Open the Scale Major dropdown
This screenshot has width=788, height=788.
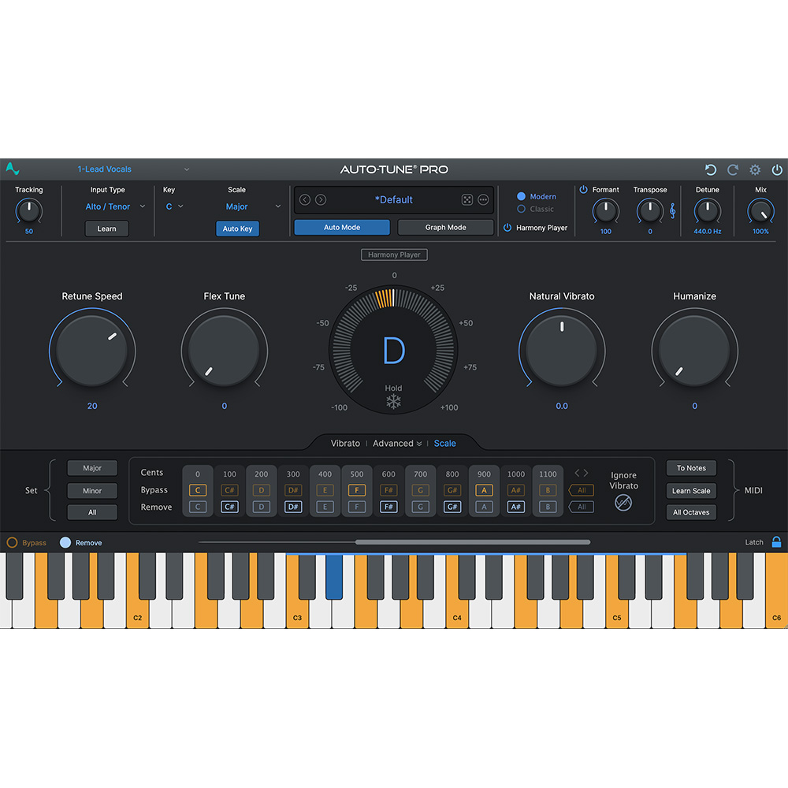pyautogui.click(x=252, y=206)
